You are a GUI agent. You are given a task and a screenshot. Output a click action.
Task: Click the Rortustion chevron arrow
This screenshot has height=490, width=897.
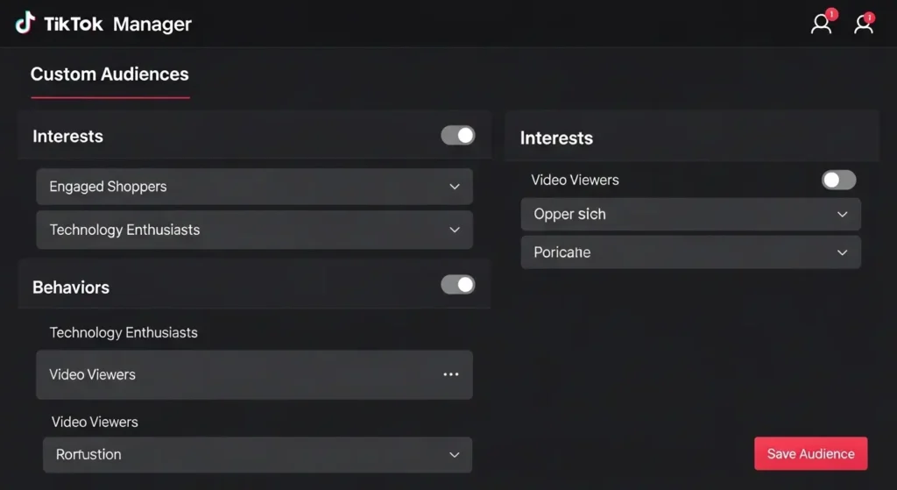click(455, 455)
